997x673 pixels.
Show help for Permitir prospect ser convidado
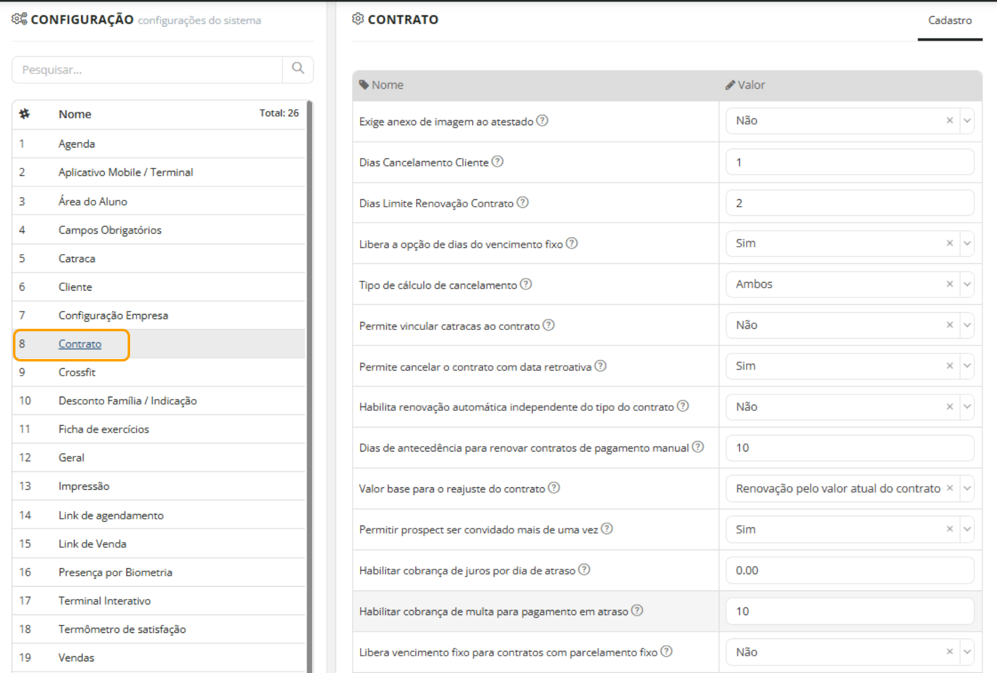(x=607, y=529)
